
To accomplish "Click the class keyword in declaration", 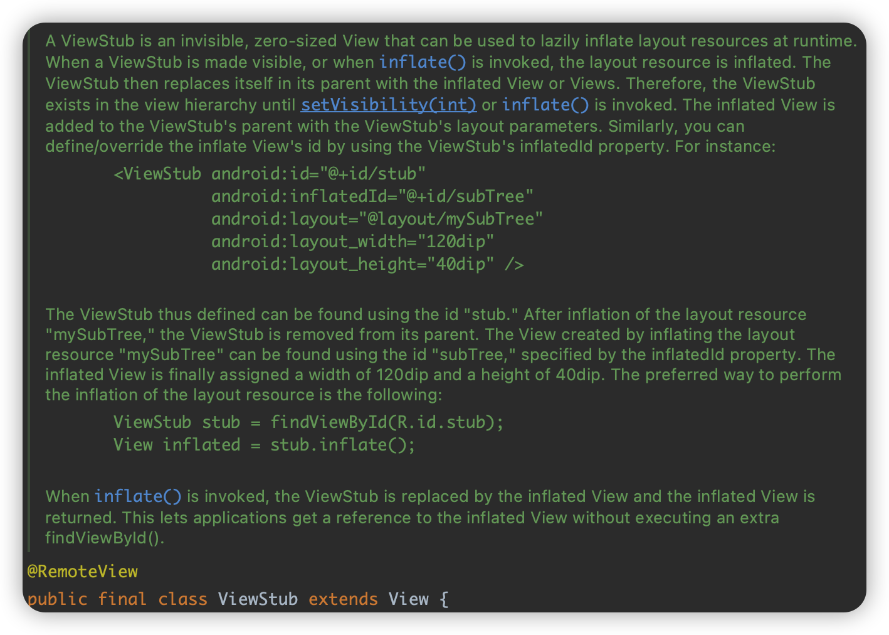I will [182, 599].
